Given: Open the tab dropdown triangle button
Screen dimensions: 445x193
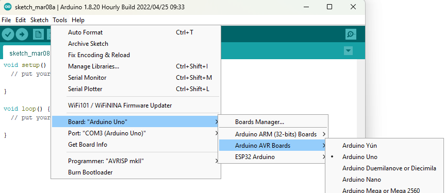Looking at the screenshot, I should point(348,51).
